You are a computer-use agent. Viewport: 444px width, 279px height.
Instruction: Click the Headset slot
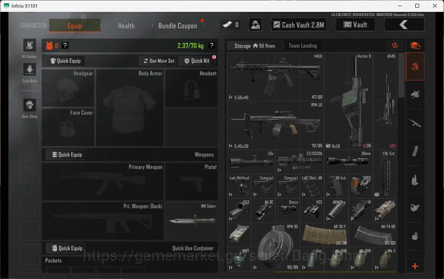coord(192,88)
